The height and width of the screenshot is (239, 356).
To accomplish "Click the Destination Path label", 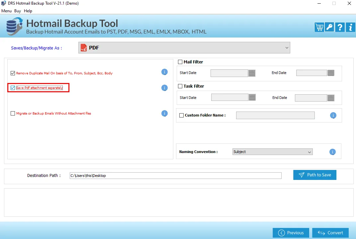I will click(44, 176).
